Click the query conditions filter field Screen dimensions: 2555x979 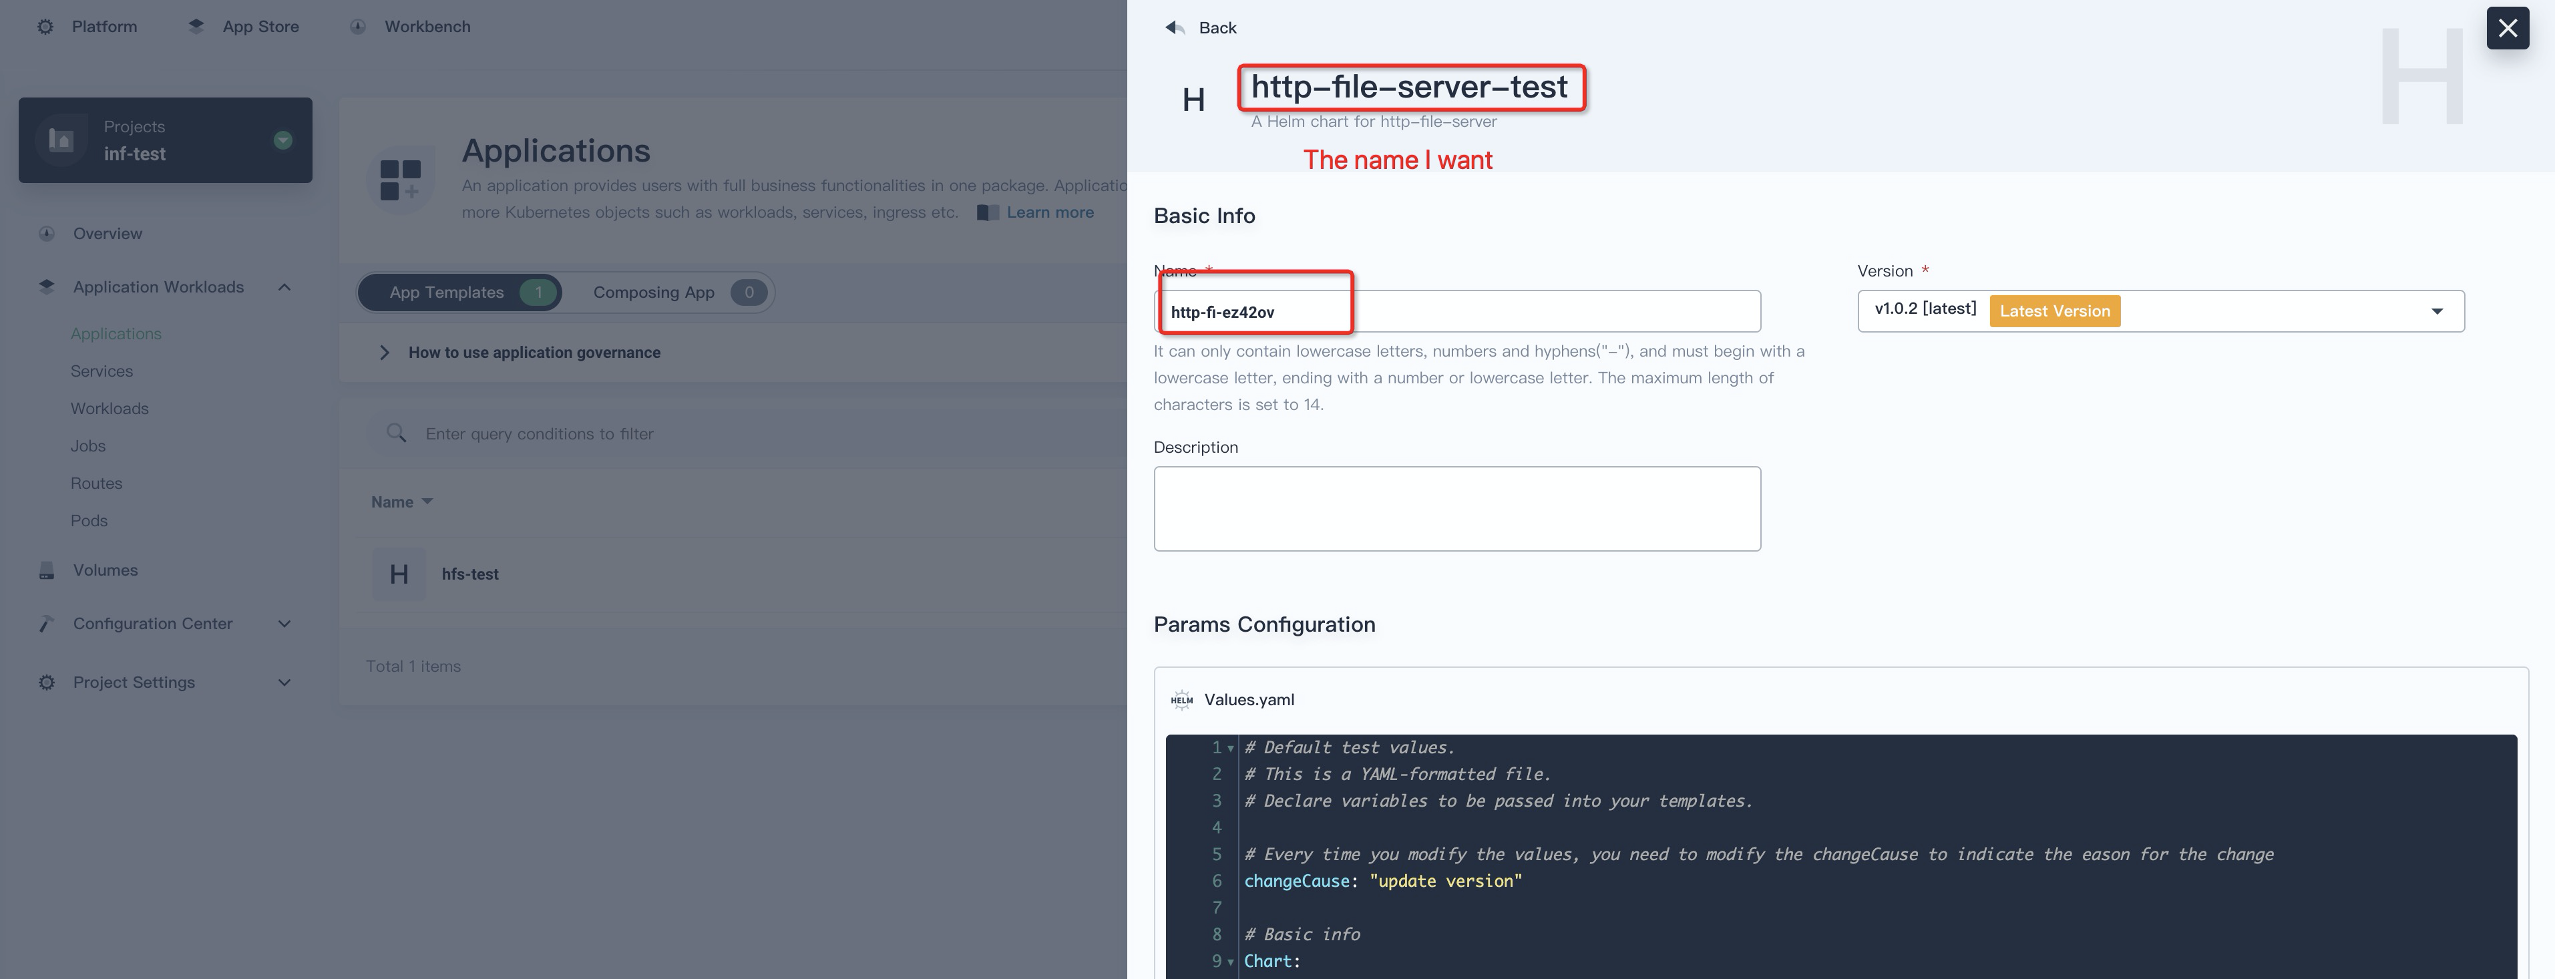[x=538, y=433]
